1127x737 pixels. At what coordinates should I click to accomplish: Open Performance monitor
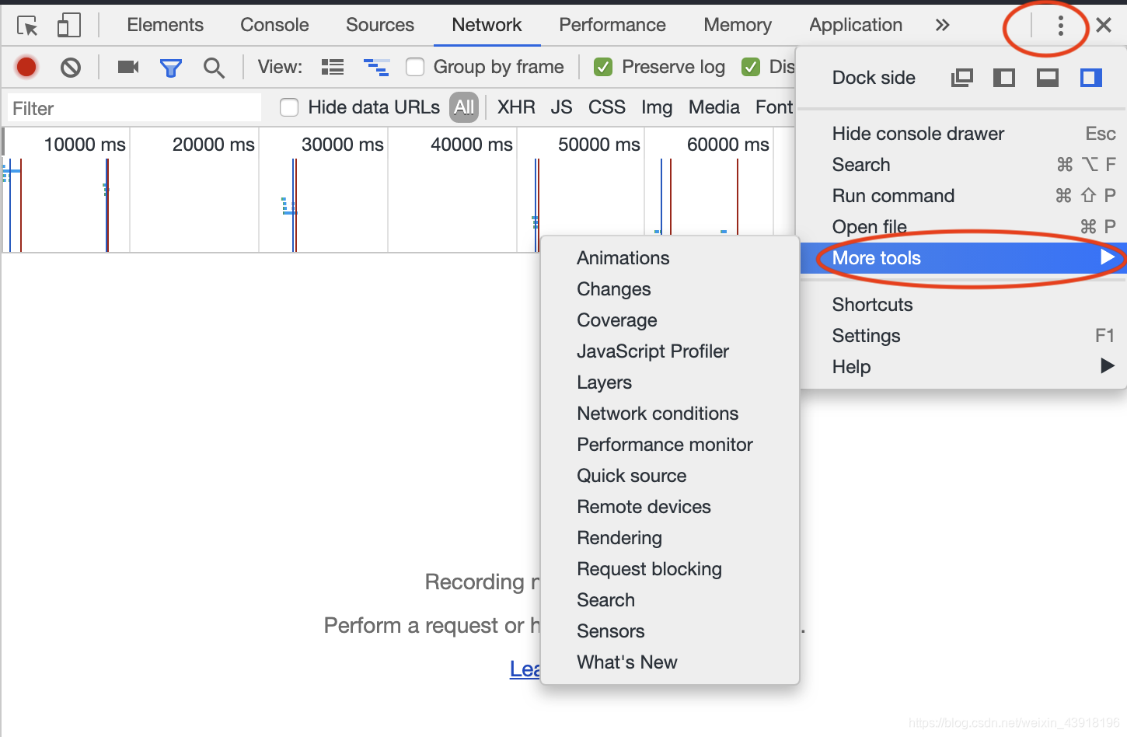[x=670, y=445]
